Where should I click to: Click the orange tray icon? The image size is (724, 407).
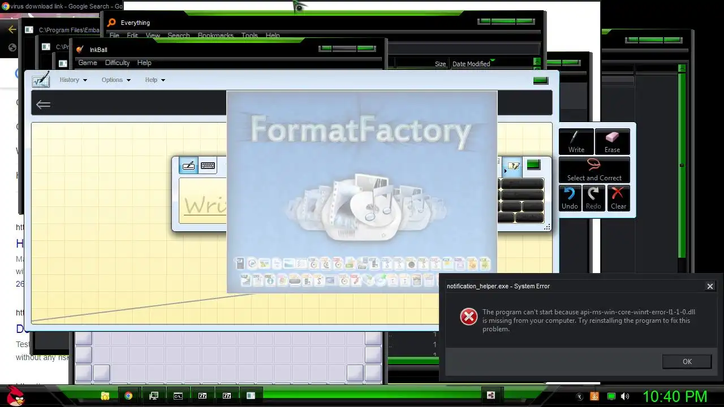click(594, 396)
